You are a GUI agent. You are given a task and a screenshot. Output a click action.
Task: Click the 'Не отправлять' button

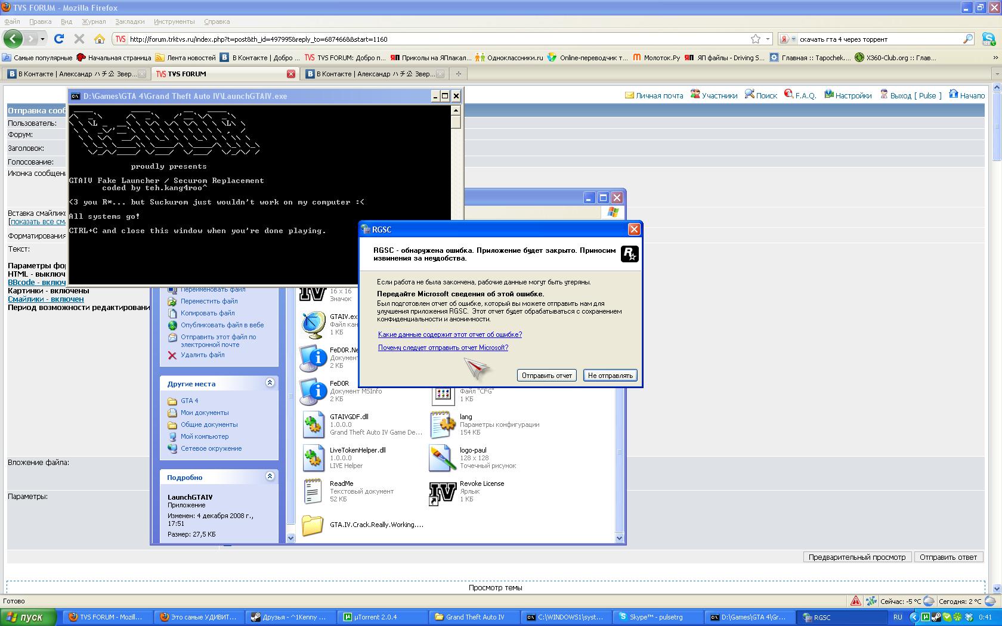click(610, 376)
